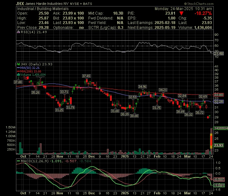This screenshot has width=228, height=196.
Task: Click the MACD(12,26,9) legend label
Action: tap(35, 161)
